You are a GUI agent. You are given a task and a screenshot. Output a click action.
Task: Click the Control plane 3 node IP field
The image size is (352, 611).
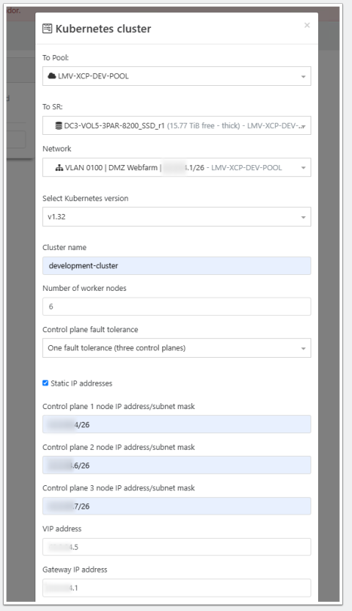coord(176,506)
